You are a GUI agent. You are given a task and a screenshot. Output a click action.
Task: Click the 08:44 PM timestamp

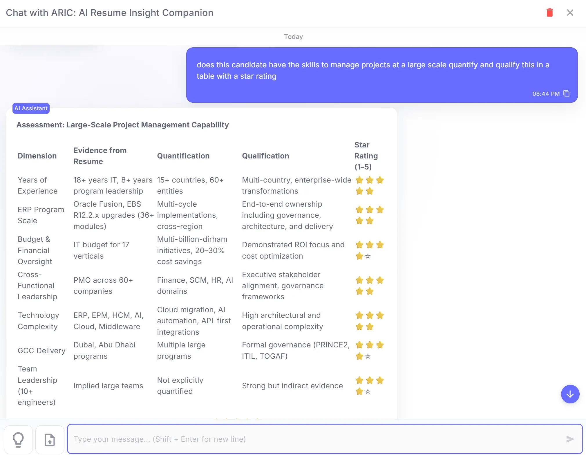(x=546, y=93)
